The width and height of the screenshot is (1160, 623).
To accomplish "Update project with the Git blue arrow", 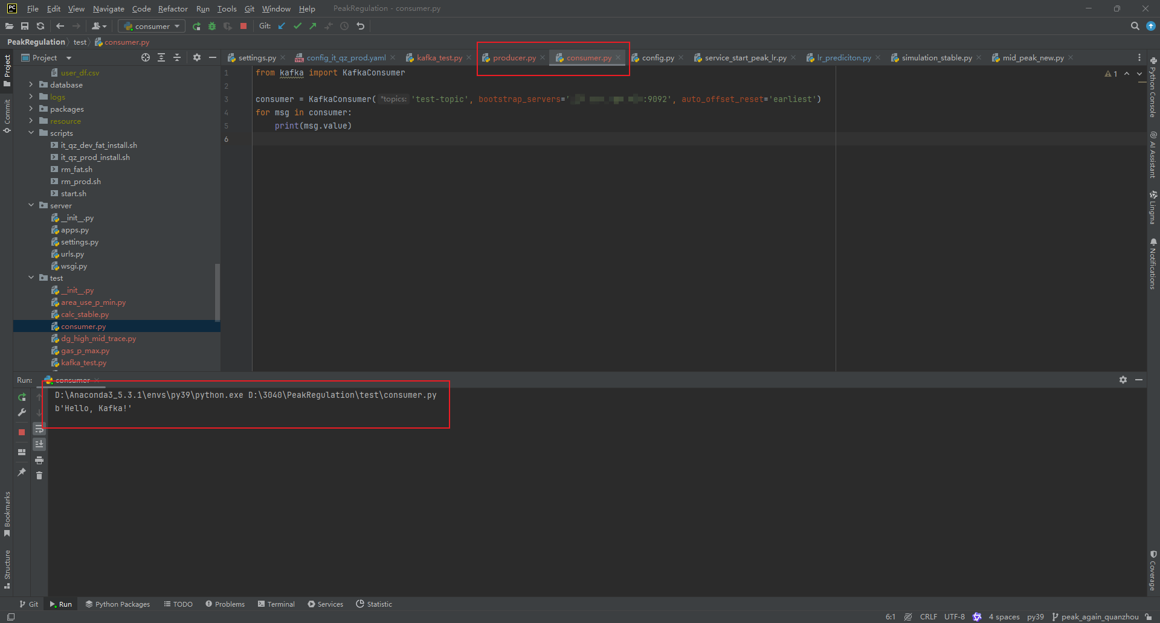I will 282,26.
